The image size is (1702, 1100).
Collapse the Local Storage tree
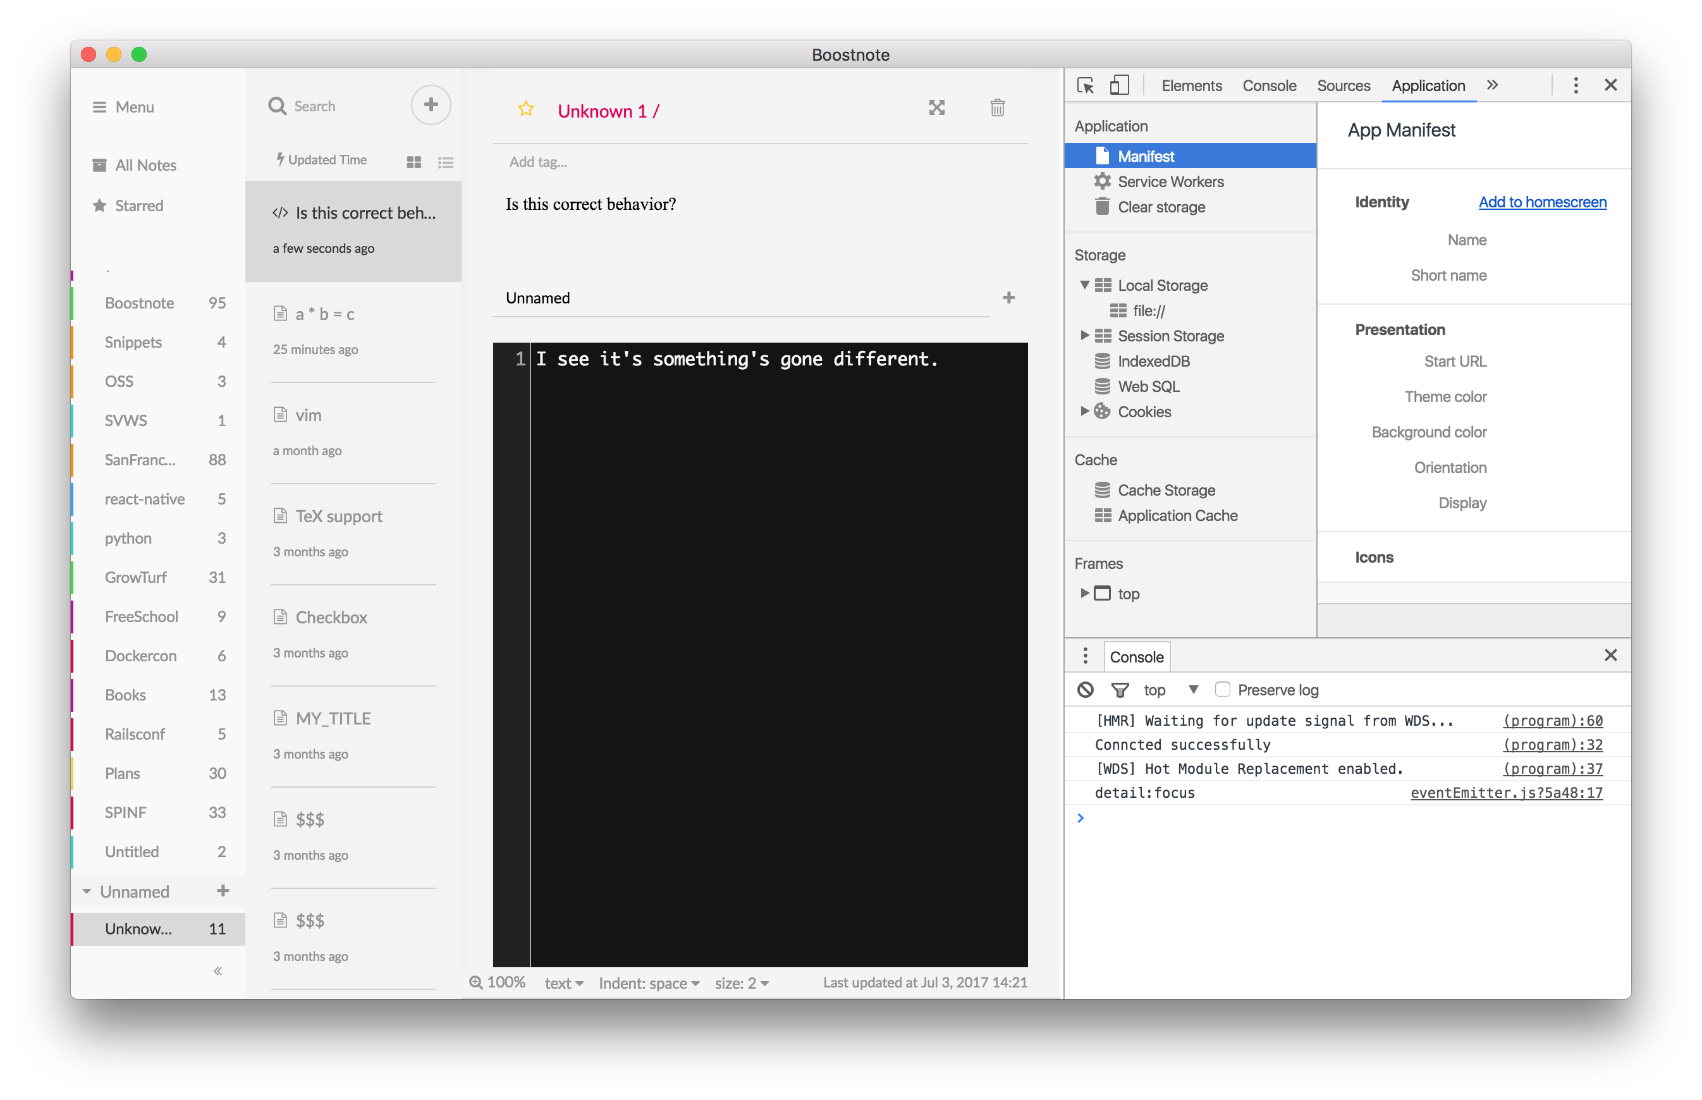point(1084,284)
